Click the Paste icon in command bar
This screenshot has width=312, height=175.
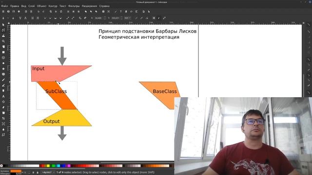(x=61, y=12)
